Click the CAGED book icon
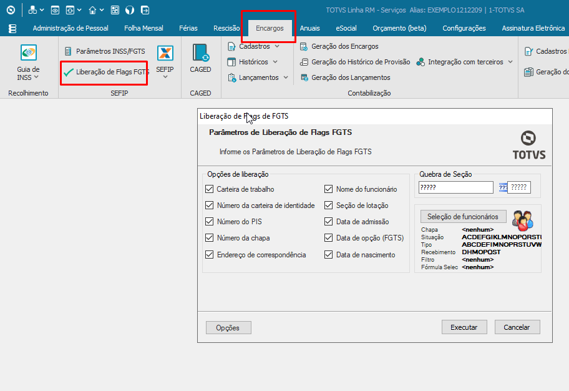Viewport: 569px width, 391px height. pos(200,53)
